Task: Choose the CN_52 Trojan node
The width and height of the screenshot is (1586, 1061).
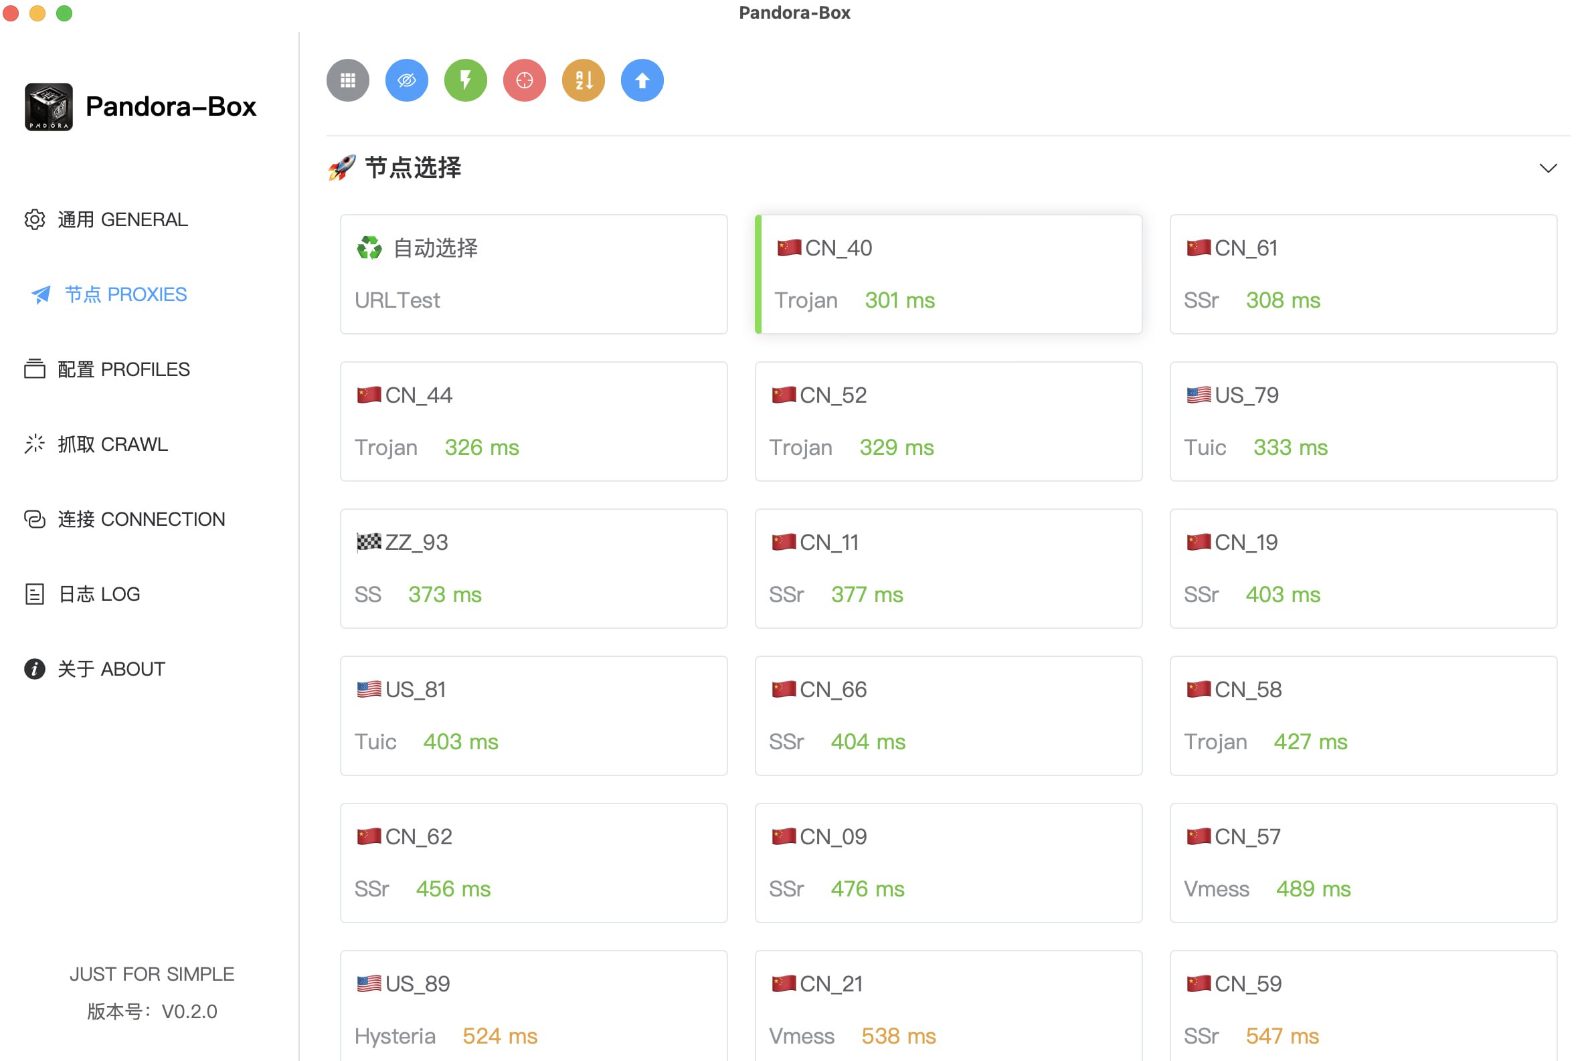Action: pyautogui.click(x=948, y=421)
